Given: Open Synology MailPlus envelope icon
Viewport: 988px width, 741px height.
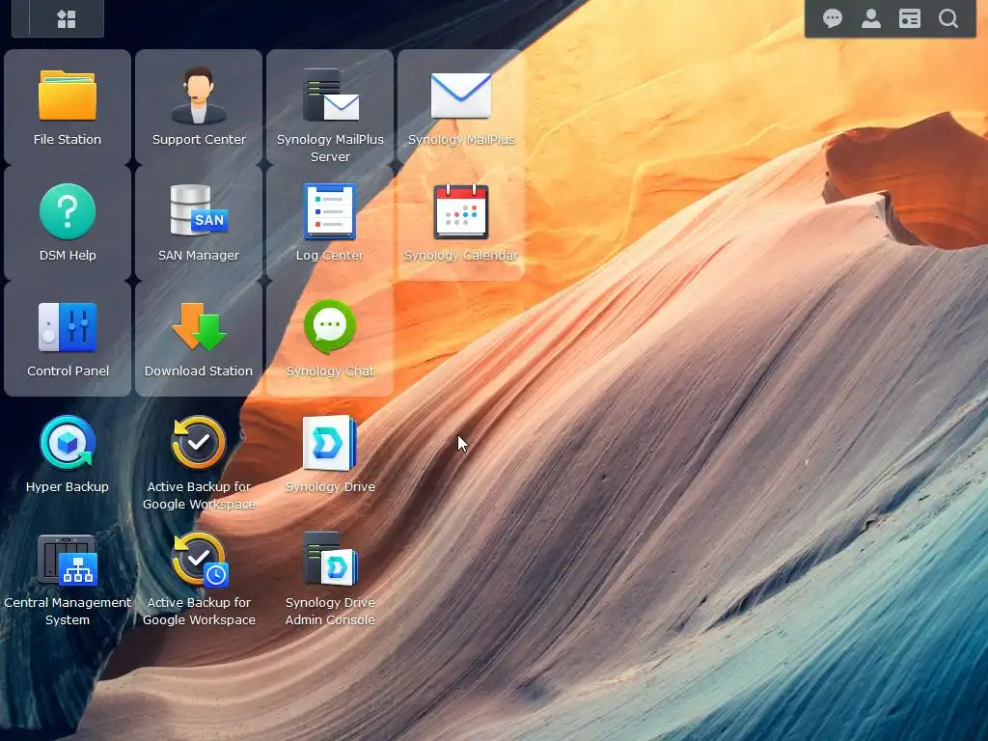Looking at the screenshot, I should (x=460, y=96).
